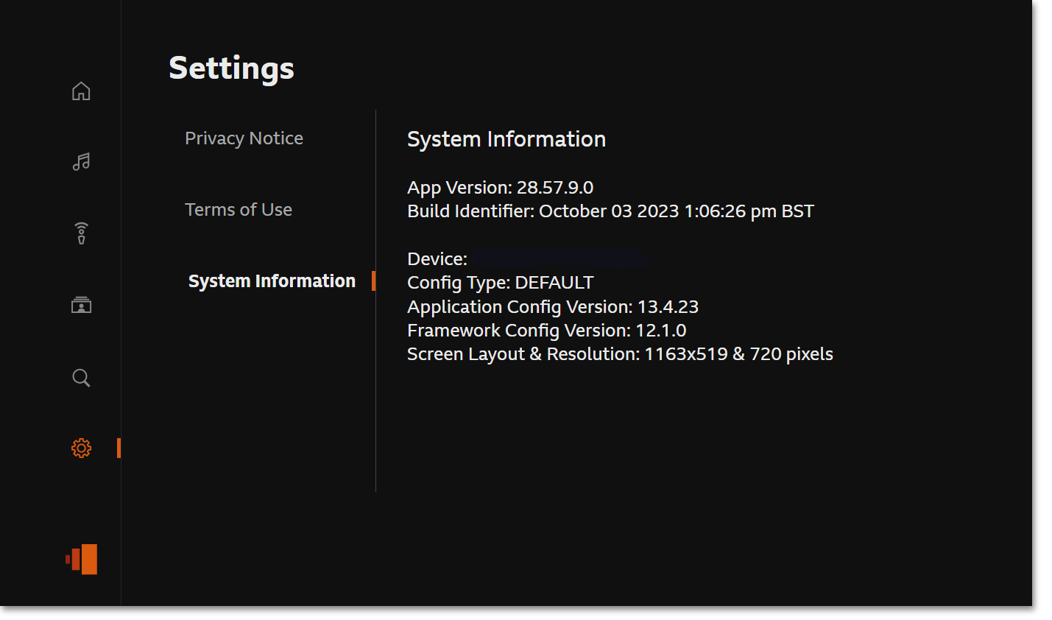The height and width of the screenshot is (620, 1052).
Task: Click the Config Type DEFAULT value
Action: (500, 282)
